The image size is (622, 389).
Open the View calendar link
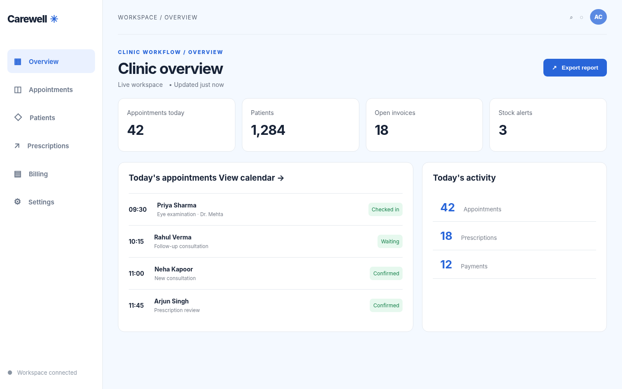coord(251,178)
